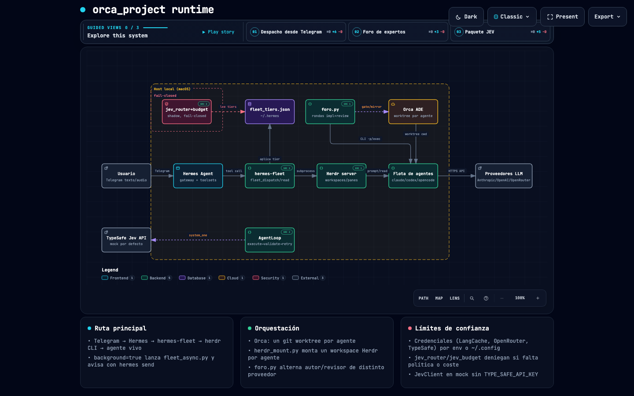Click the code icon on hermes-fleet node

250,168
